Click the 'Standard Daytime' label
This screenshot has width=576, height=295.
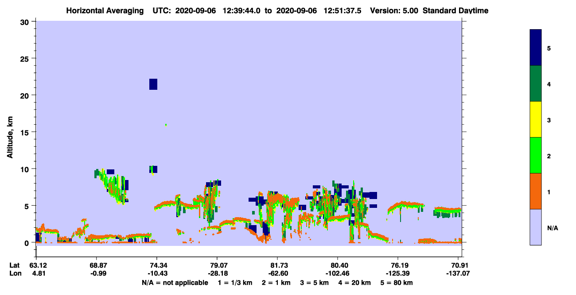[455, 11]
